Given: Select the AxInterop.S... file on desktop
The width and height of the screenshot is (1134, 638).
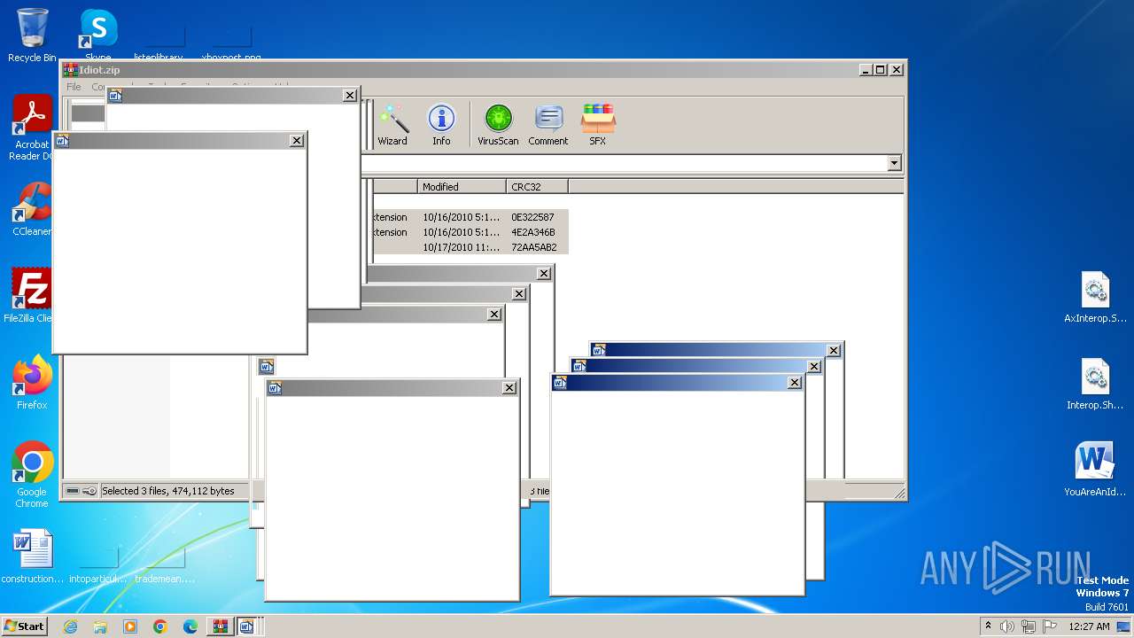Looking at the screenshot, I should click(1095, 297).
